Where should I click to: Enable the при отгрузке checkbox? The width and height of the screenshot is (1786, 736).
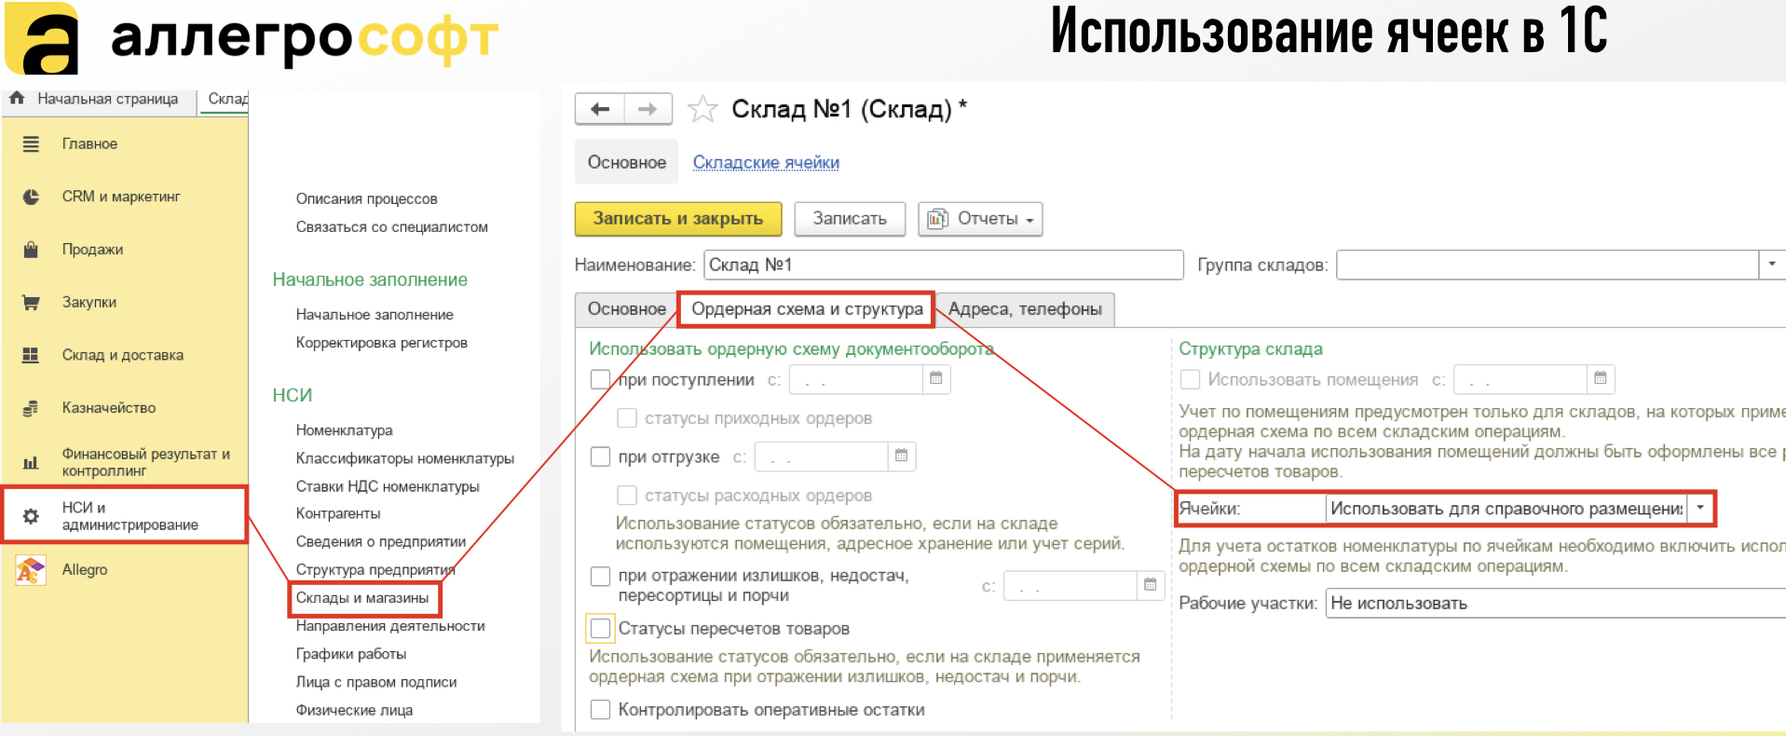(x=601, y=457)
